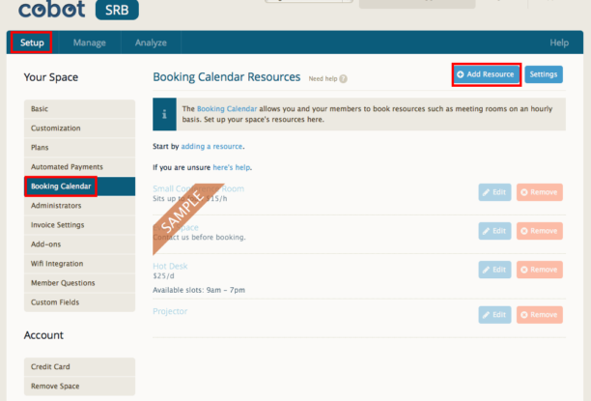Click the 'Need help' text
Viewport: 591px width, 401px height.
pyautogui.click(x=323, y=79)
